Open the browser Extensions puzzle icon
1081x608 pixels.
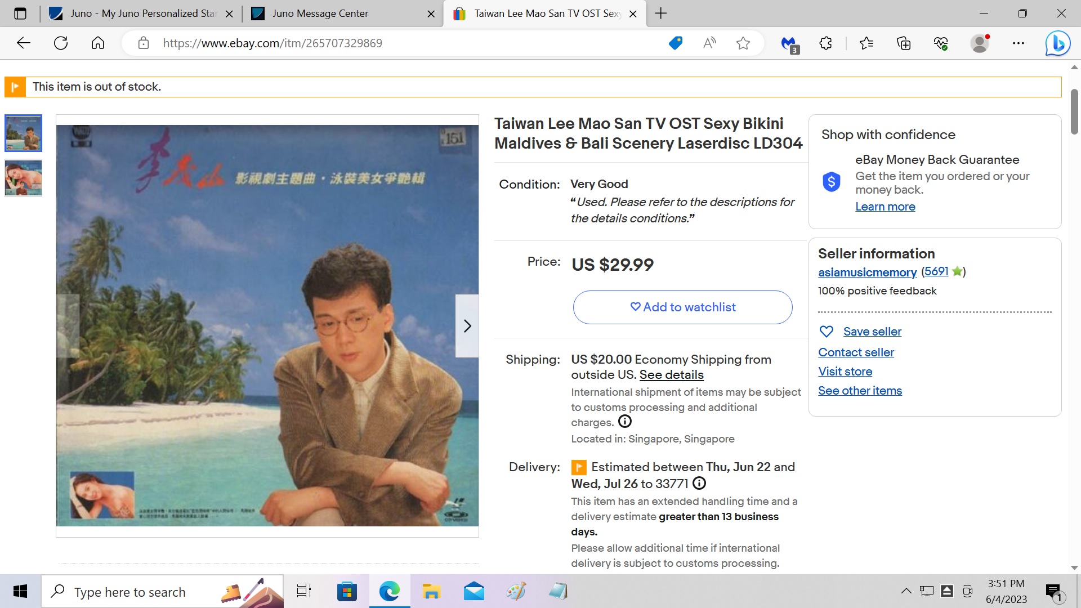(x=825, y=43)
